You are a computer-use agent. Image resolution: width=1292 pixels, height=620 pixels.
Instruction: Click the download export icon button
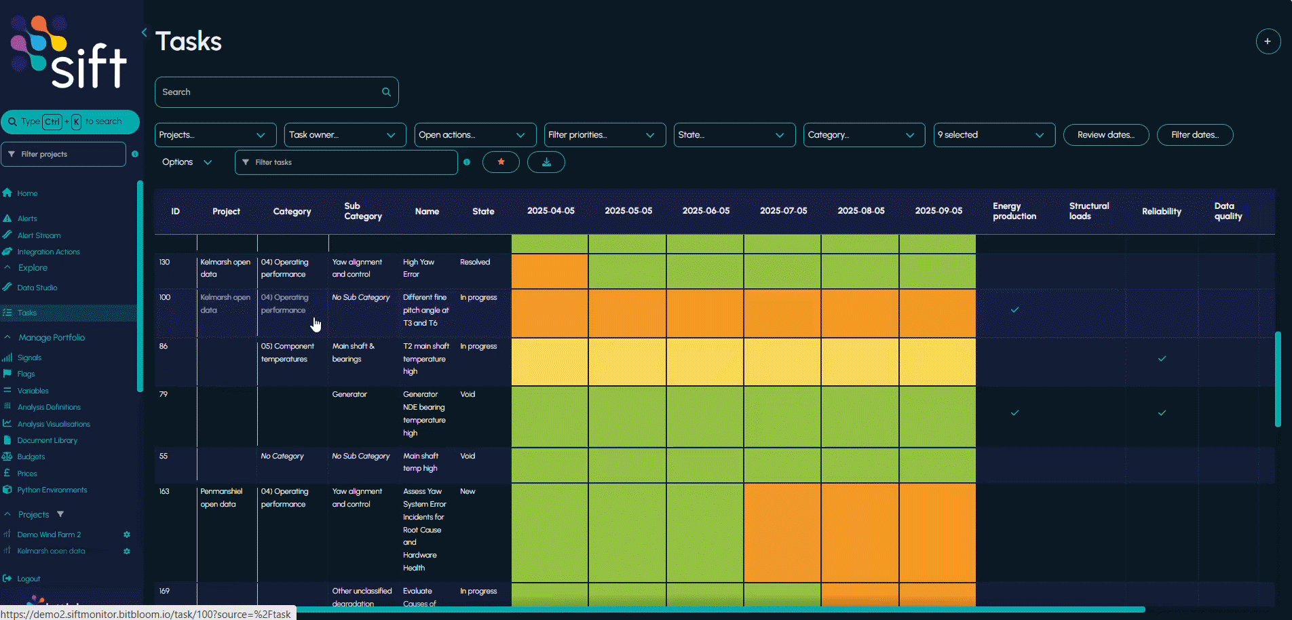point(546,162)
